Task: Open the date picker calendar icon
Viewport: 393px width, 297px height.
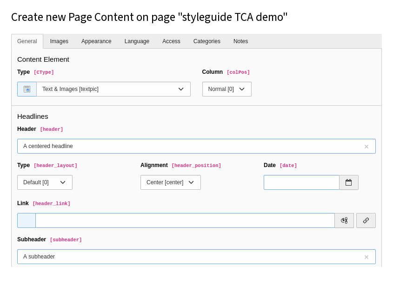Action: coord(348,182)
